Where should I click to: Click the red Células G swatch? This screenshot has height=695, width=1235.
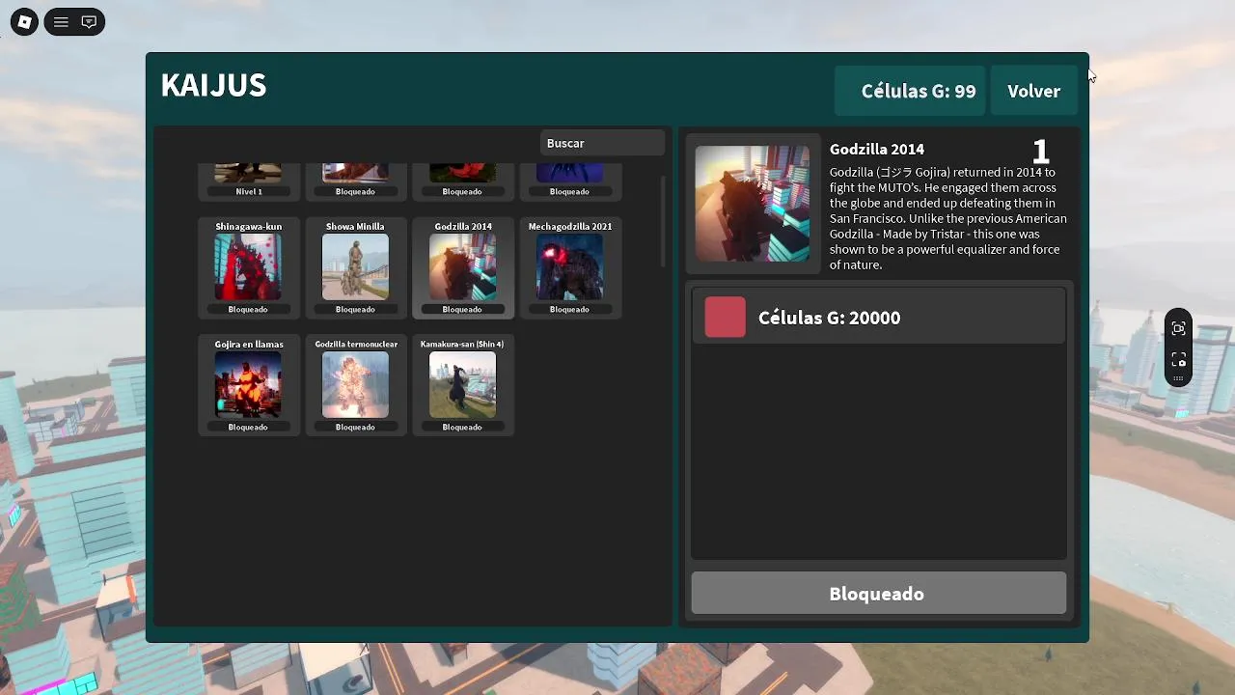726,318
